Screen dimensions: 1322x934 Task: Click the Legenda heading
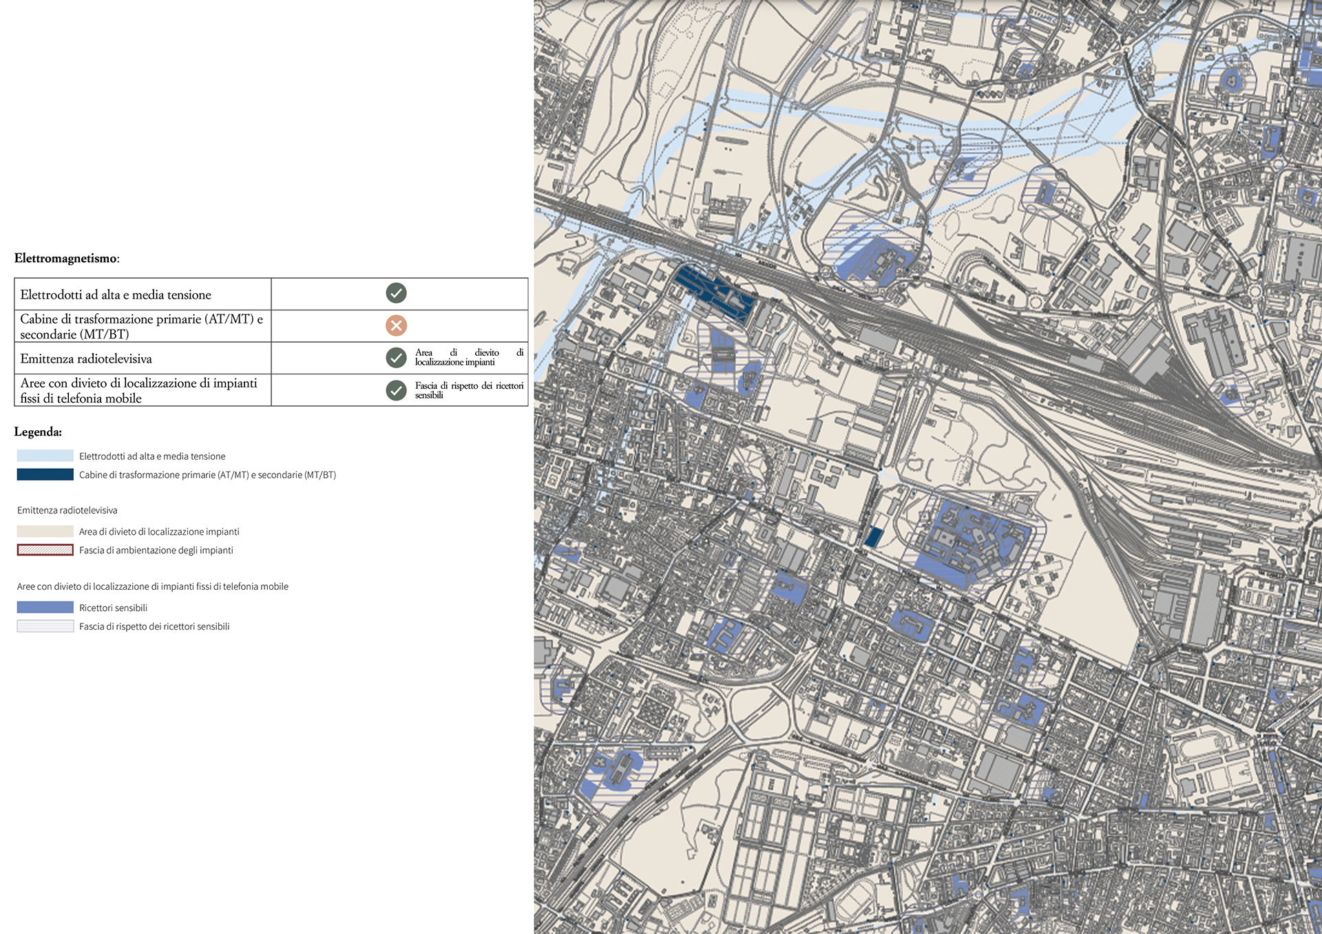tap(38, 432)
